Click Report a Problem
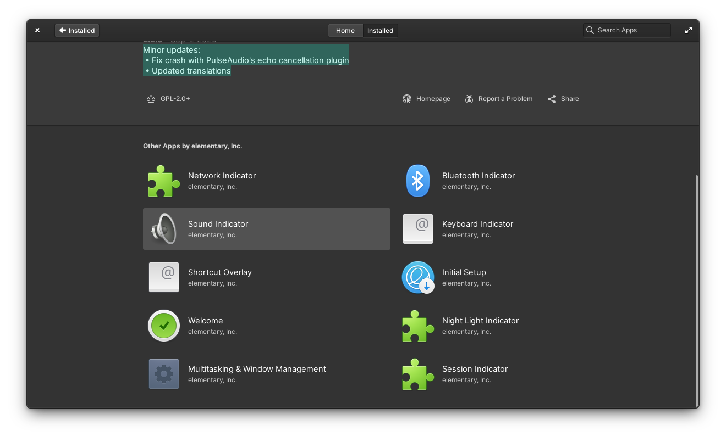Image resolution: width=726 pixels, height=442 pixels. [498, 99]
